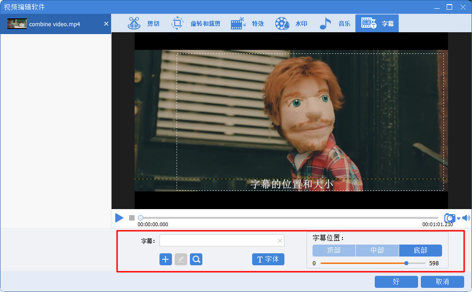Switch to the 水印 watermark tab

point(291,23)
